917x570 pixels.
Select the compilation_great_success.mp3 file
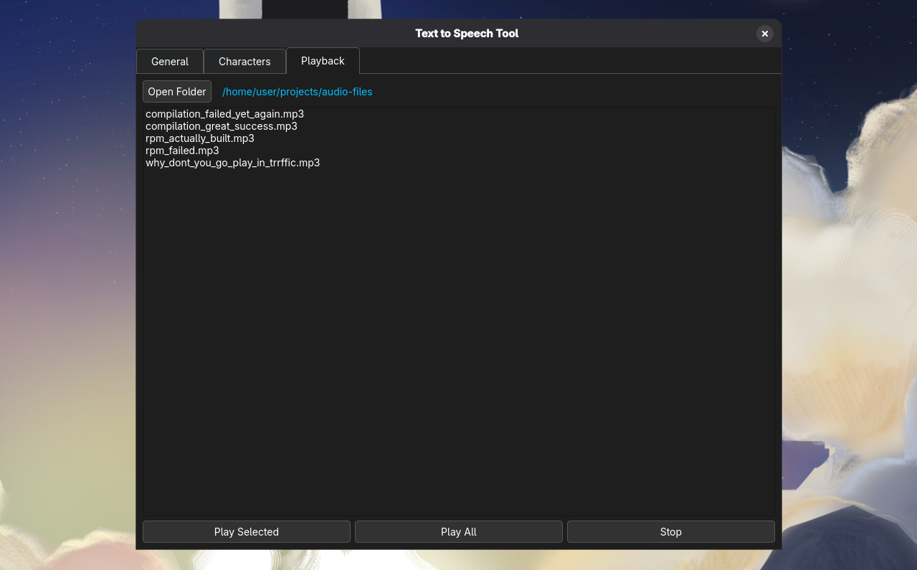pyautogui.click(x=221, y=126)
